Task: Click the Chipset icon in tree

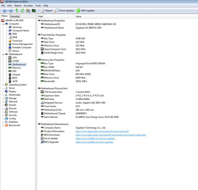Action: 10,75
